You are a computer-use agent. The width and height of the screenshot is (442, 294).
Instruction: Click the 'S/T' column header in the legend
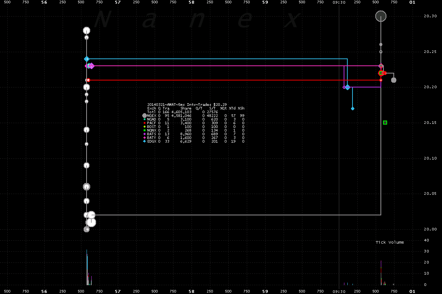212,108
